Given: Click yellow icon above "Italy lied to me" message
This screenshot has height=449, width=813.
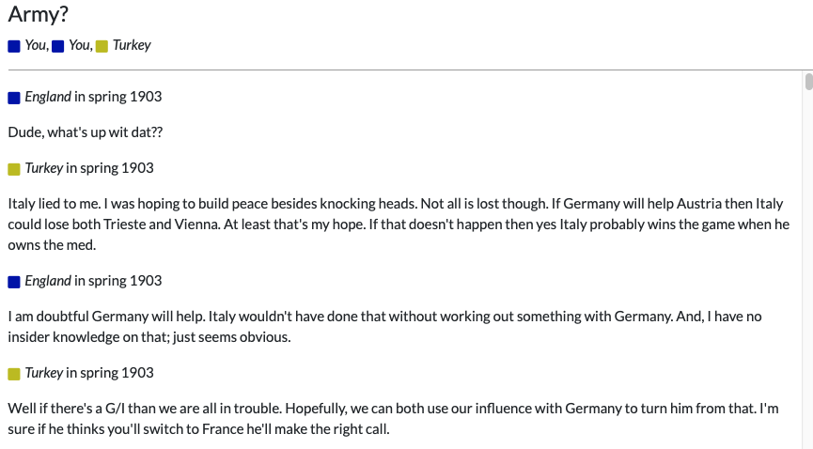Looking at the screenshot, I should [x=14, y=169].
